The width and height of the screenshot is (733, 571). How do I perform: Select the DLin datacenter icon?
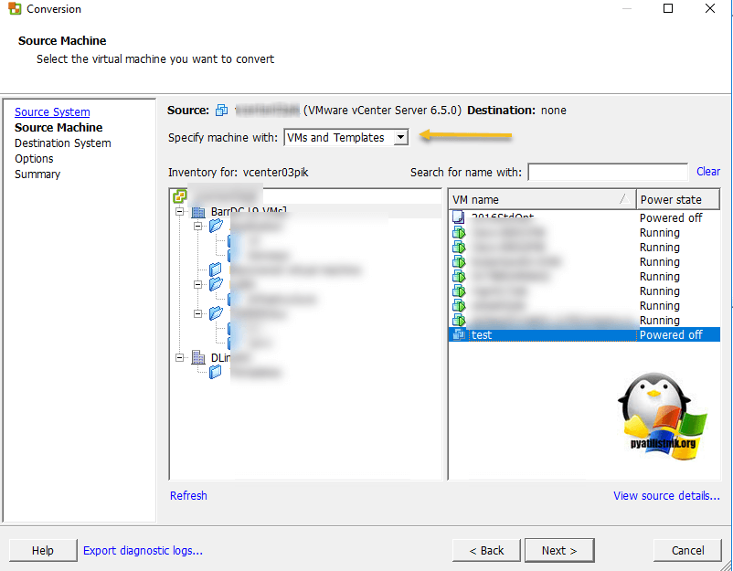click(x=197, y=358)
